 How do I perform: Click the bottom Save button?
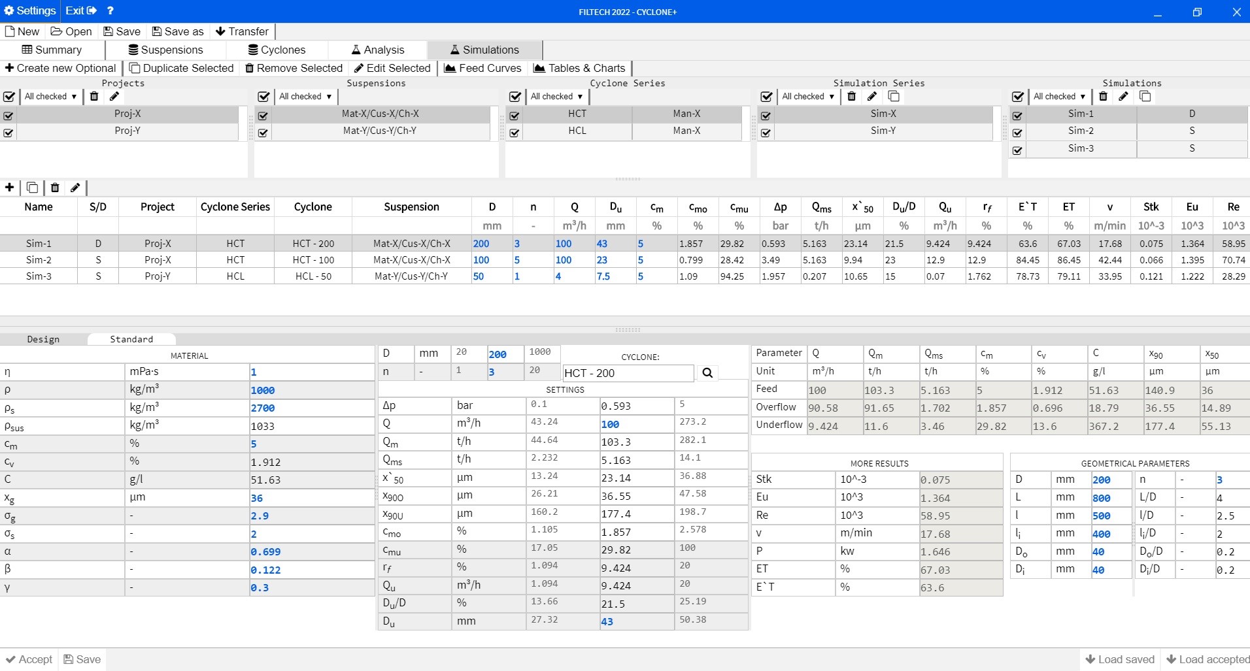click(82, 659)
